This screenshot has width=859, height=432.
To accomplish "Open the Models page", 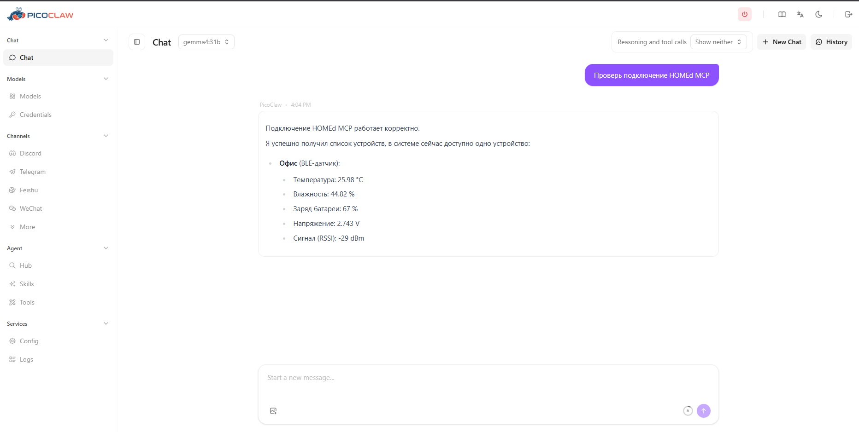I will [x=58, y=96].
